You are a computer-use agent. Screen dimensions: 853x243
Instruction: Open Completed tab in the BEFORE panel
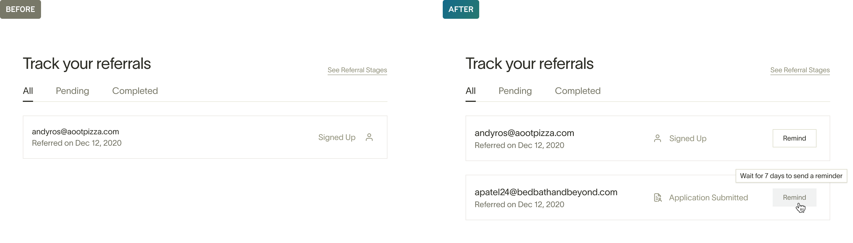(135, 91)
